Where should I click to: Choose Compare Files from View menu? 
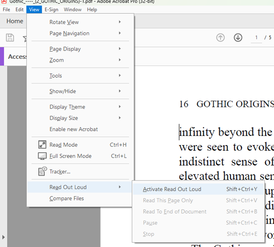tap(67, 199)
